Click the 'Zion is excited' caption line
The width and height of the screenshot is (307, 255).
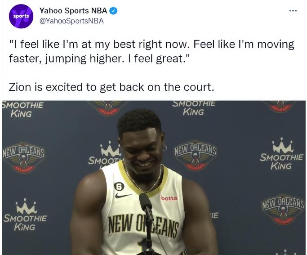(111, 87)
